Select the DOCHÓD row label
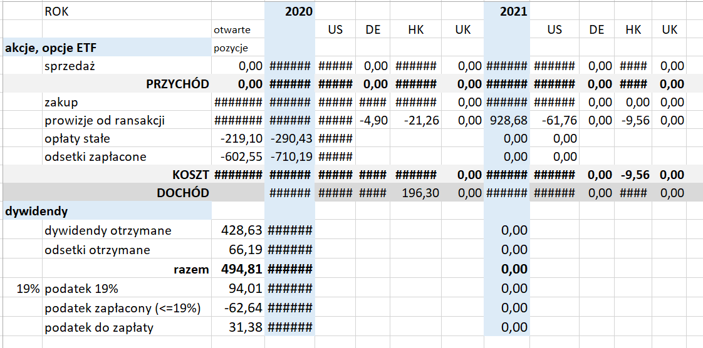 (x=127, y=193)
